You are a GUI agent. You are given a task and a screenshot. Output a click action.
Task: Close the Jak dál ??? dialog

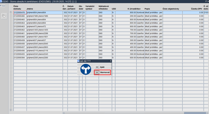[x=111, y=61]
